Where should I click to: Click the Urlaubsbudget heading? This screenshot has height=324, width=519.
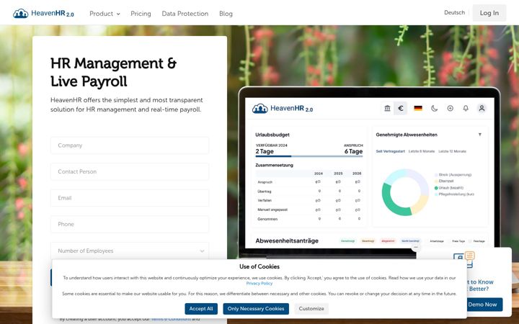(272, 135)
